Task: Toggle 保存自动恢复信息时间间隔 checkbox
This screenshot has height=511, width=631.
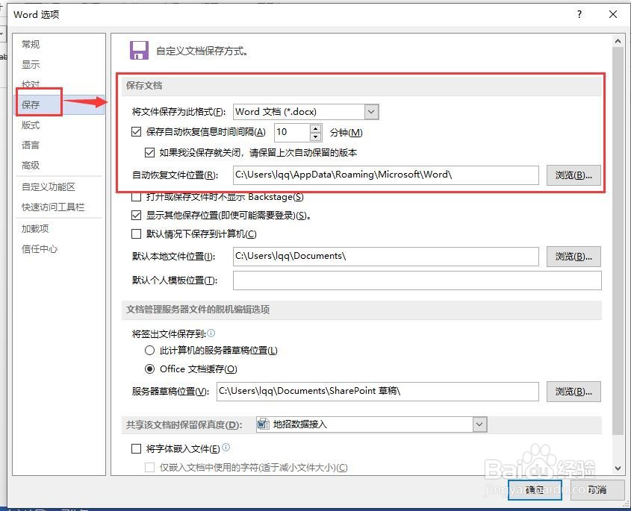Action: [137, 131]
